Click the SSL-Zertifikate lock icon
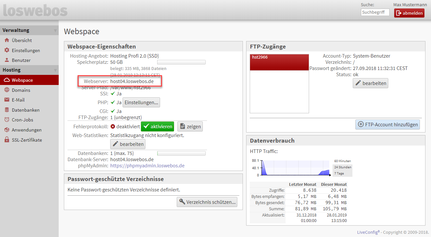 pyautogui.click(x=7, y=140)
